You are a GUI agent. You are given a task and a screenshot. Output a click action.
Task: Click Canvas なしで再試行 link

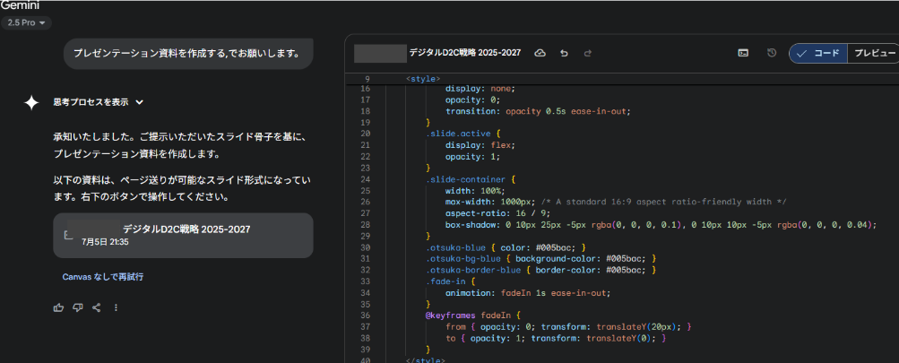click(x=103, y=277)
